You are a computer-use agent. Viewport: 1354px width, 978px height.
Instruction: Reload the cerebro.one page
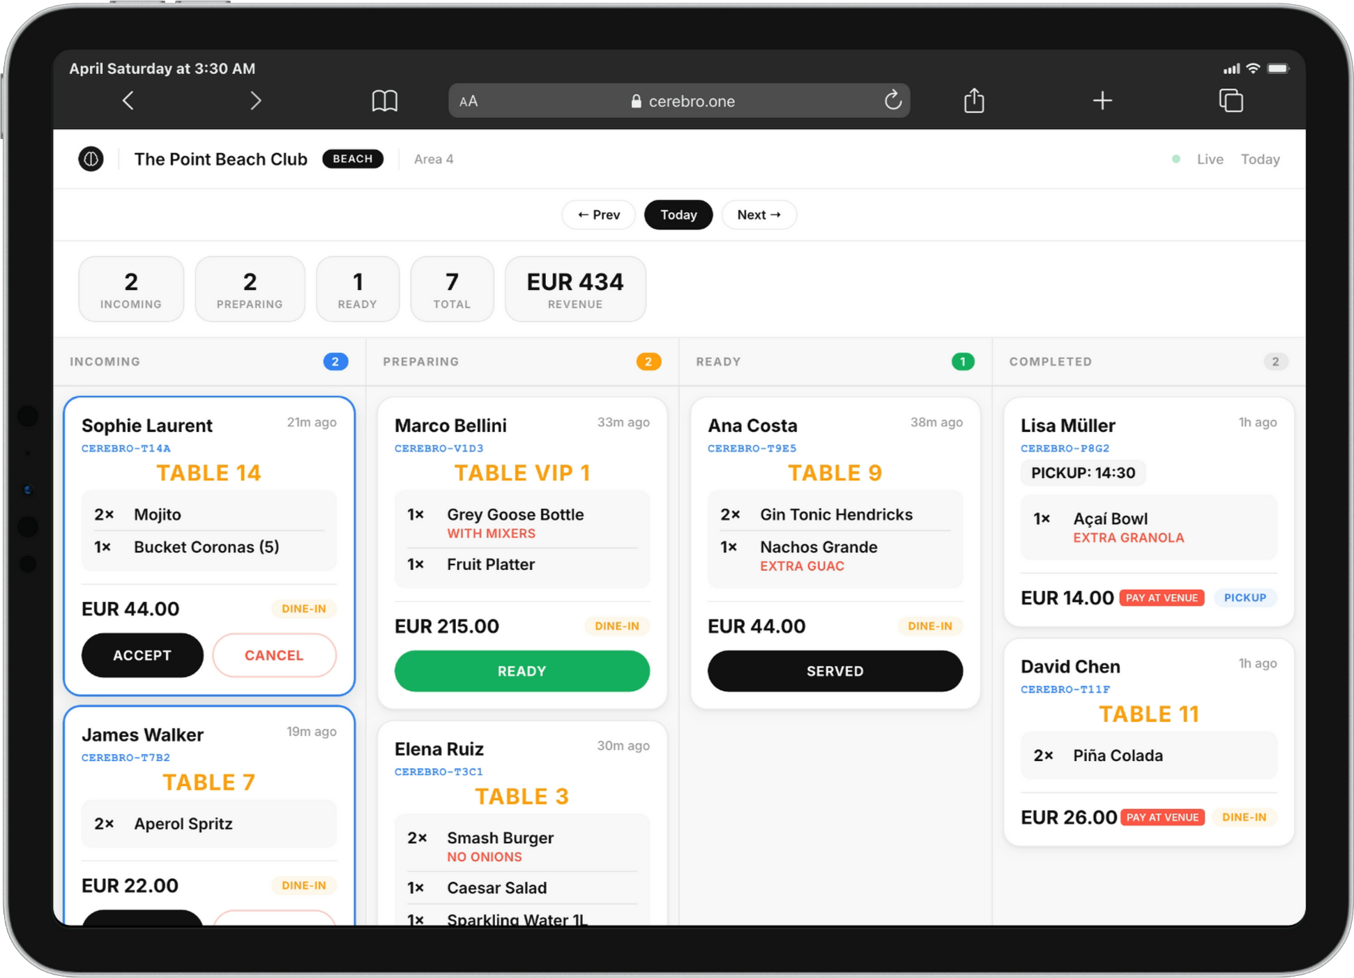pyautogui.click(x=893, y=100)
